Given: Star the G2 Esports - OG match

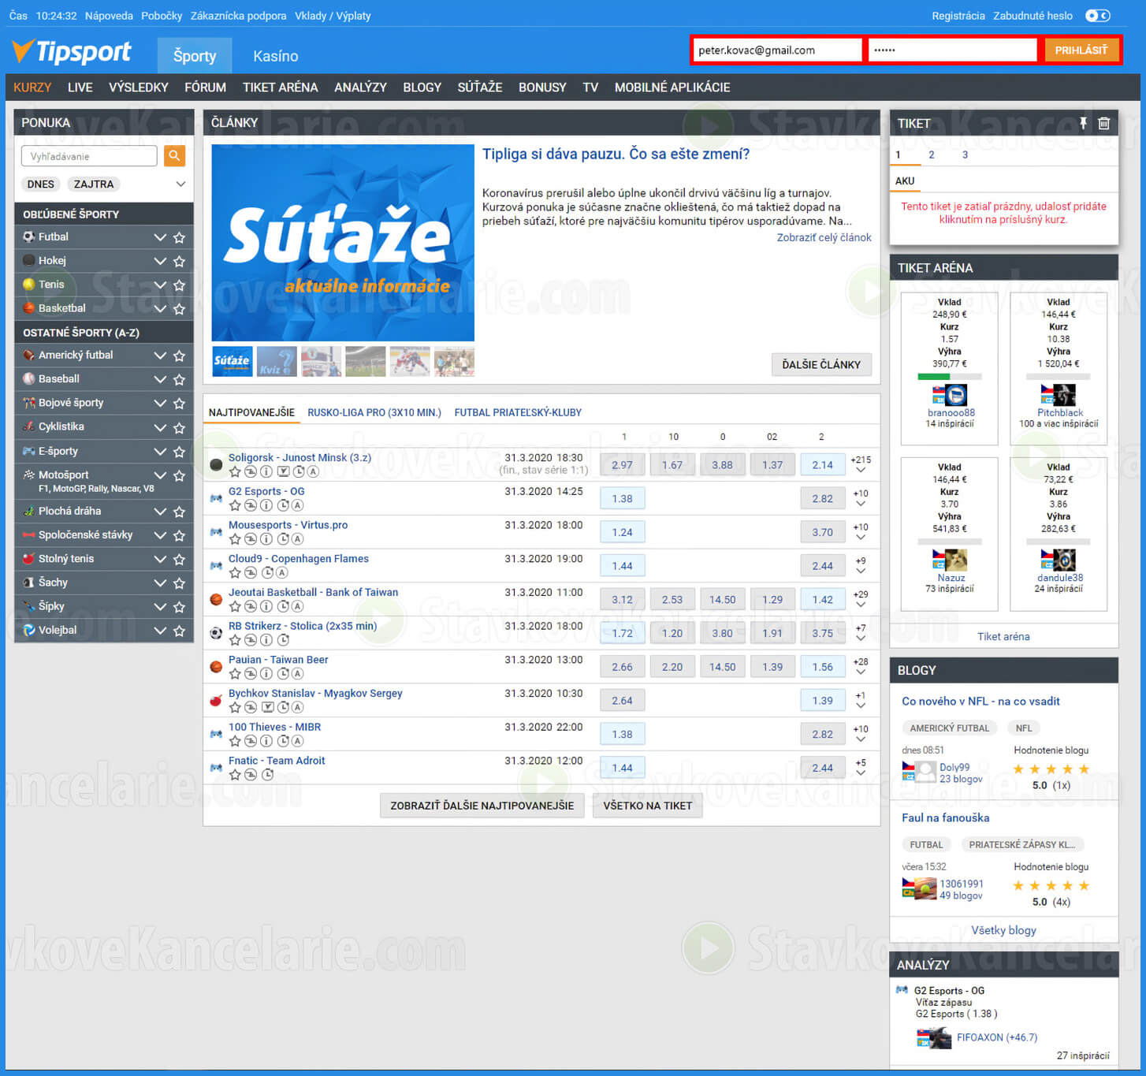Looking at the screenshot, I should coord(234,505).
